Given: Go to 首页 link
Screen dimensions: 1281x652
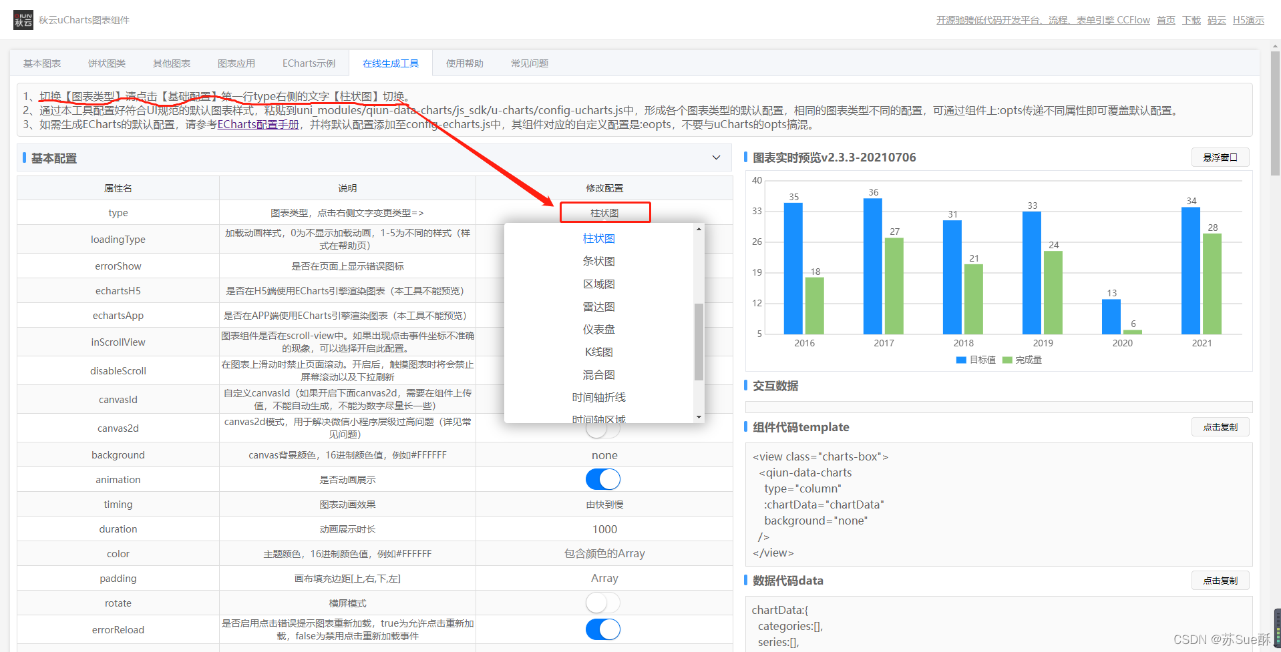Looking at the screenshot, I should tap(1166, 20).
